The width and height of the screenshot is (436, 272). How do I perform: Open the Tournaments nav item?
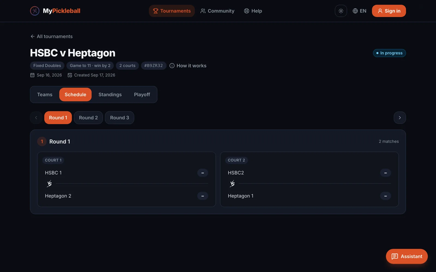(172, 11)
